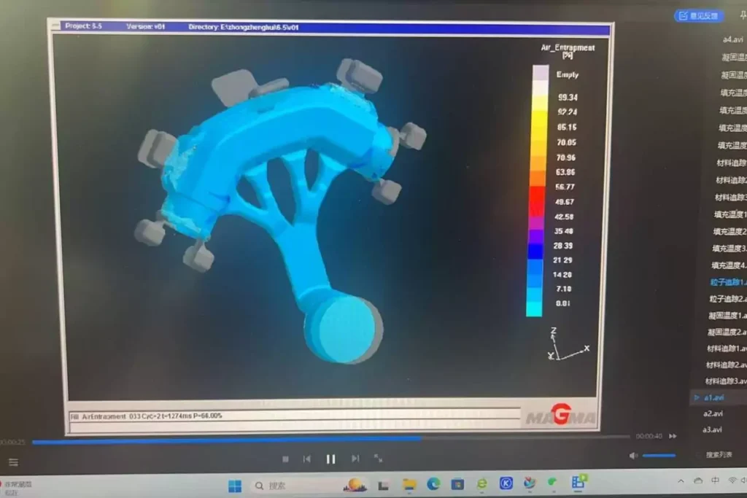The width and height of the screenshot is (747, 498).
Task: Click the 搜索列表 playlist search box
Action: pos(719,456)
